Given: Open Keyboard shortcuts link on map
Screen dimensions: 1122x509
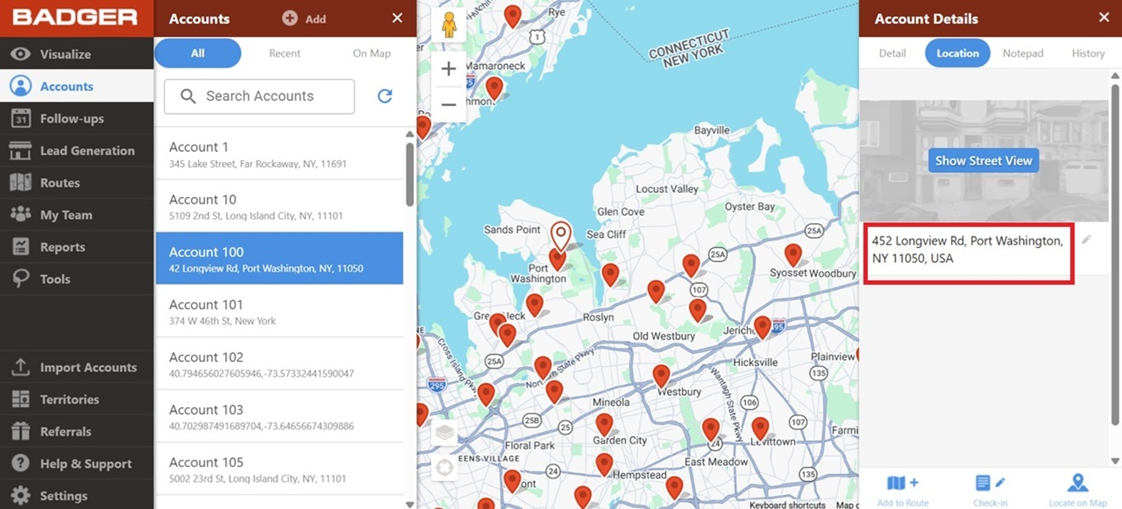Looking at the screenshot, I should [787, 505].
